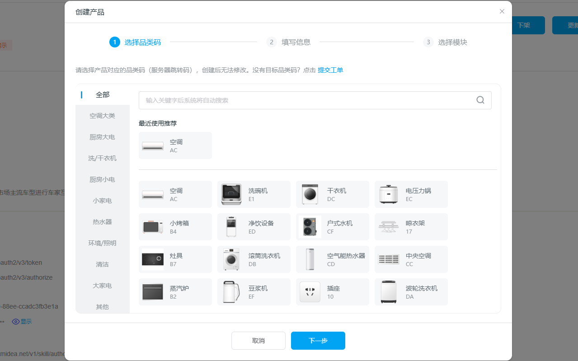Click the search magnifier icon
This screenshot has width=578, height=361.
pos(480,100)
